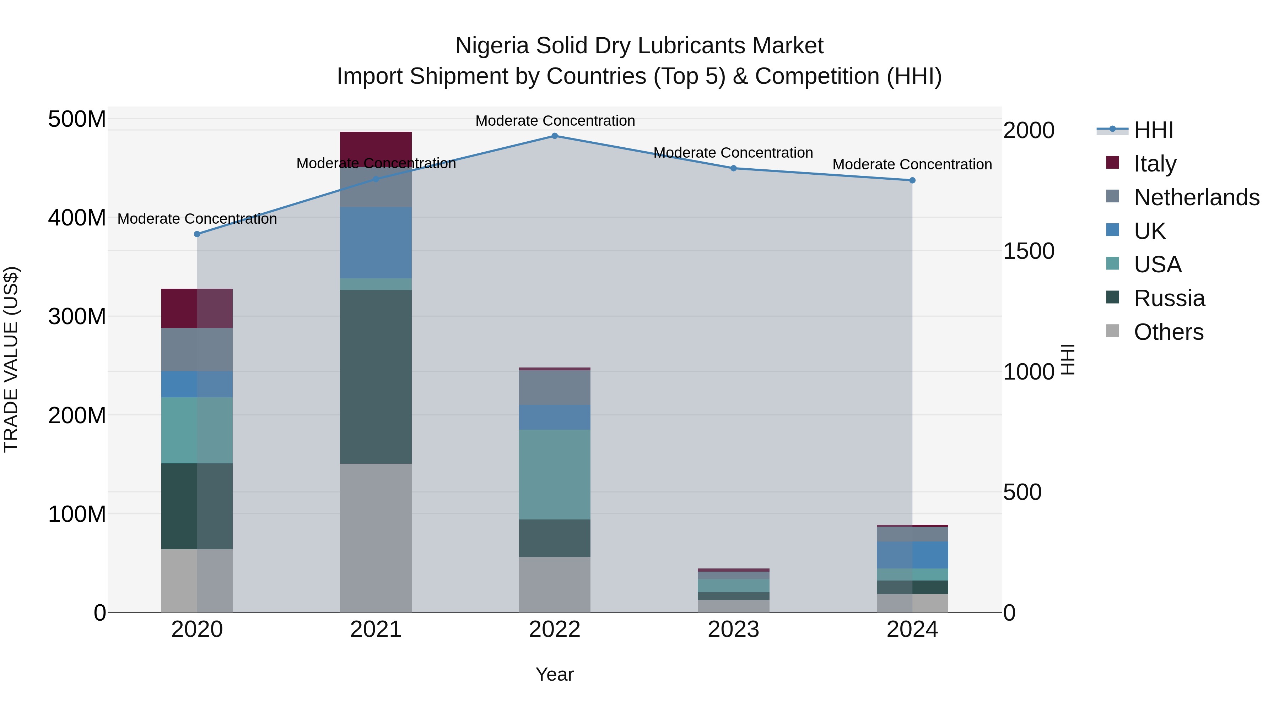Click the 2020 x-axis label

(197, 630)
